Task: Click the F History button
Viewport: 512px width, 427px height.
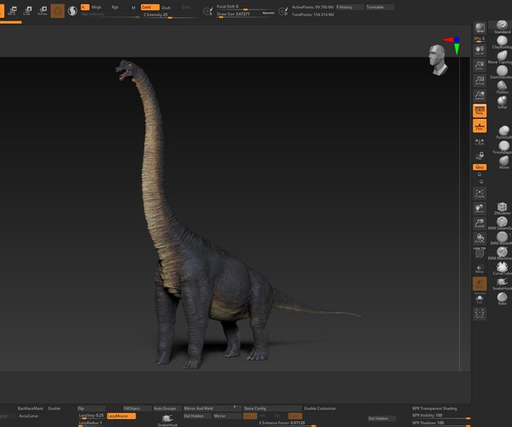Action: (x=350, y=7)
